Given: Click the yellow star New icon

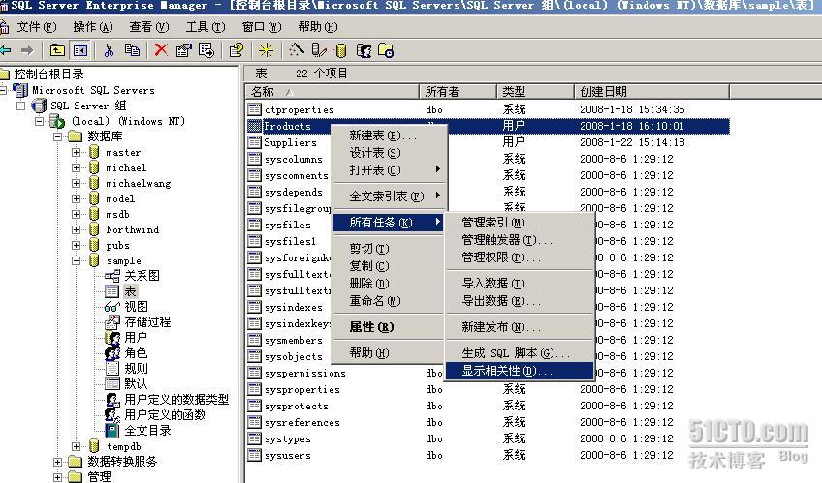Looking at the screenshot, I should [x=266, y=50].
